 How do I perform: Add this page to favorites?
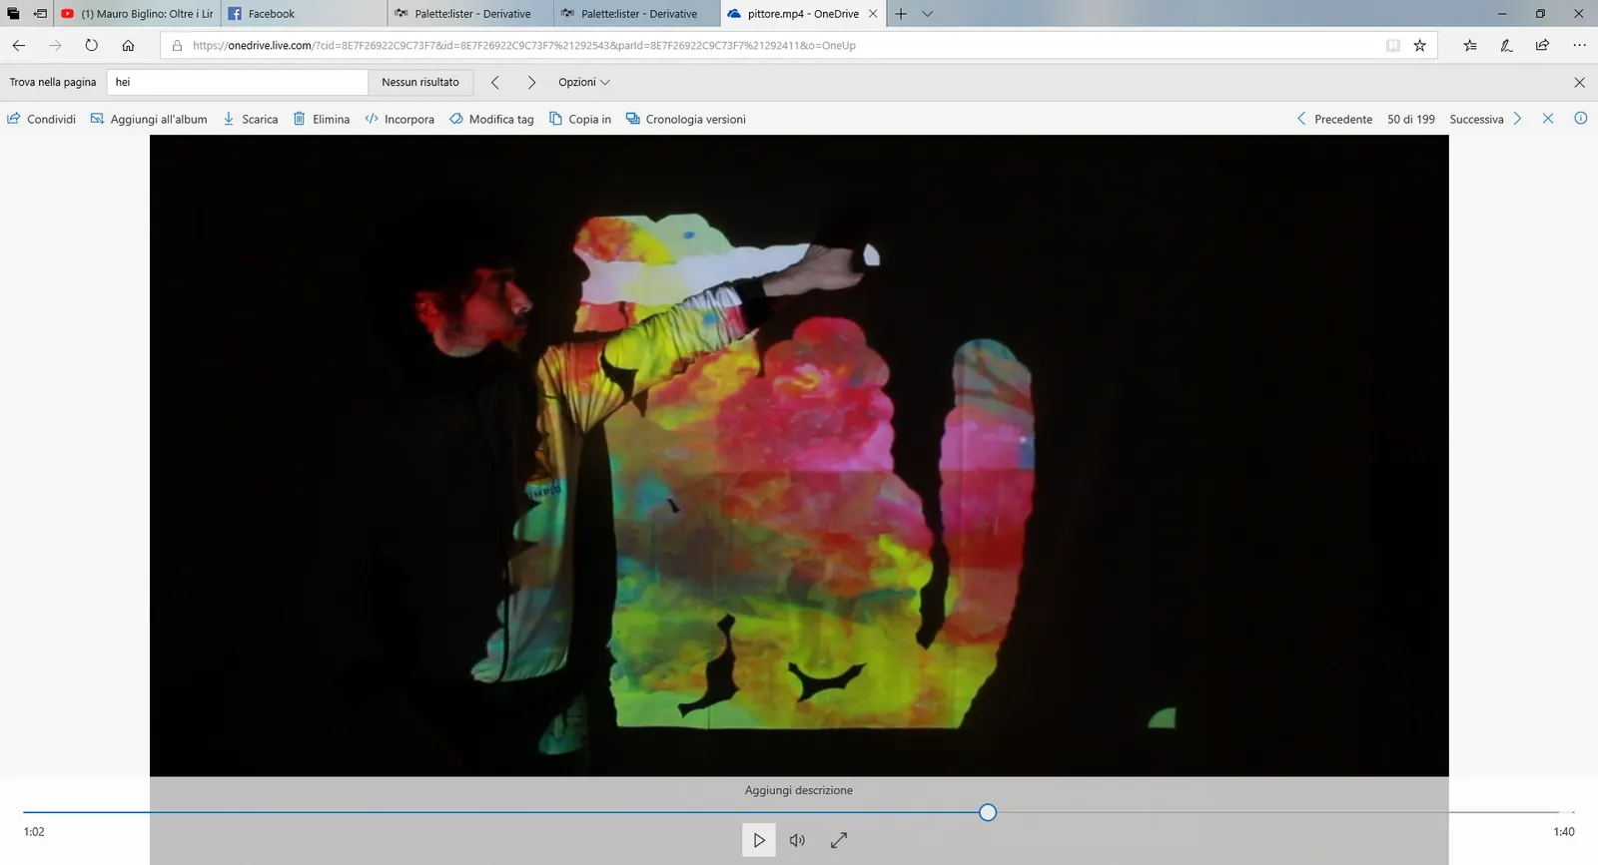tap(1419, 45)
